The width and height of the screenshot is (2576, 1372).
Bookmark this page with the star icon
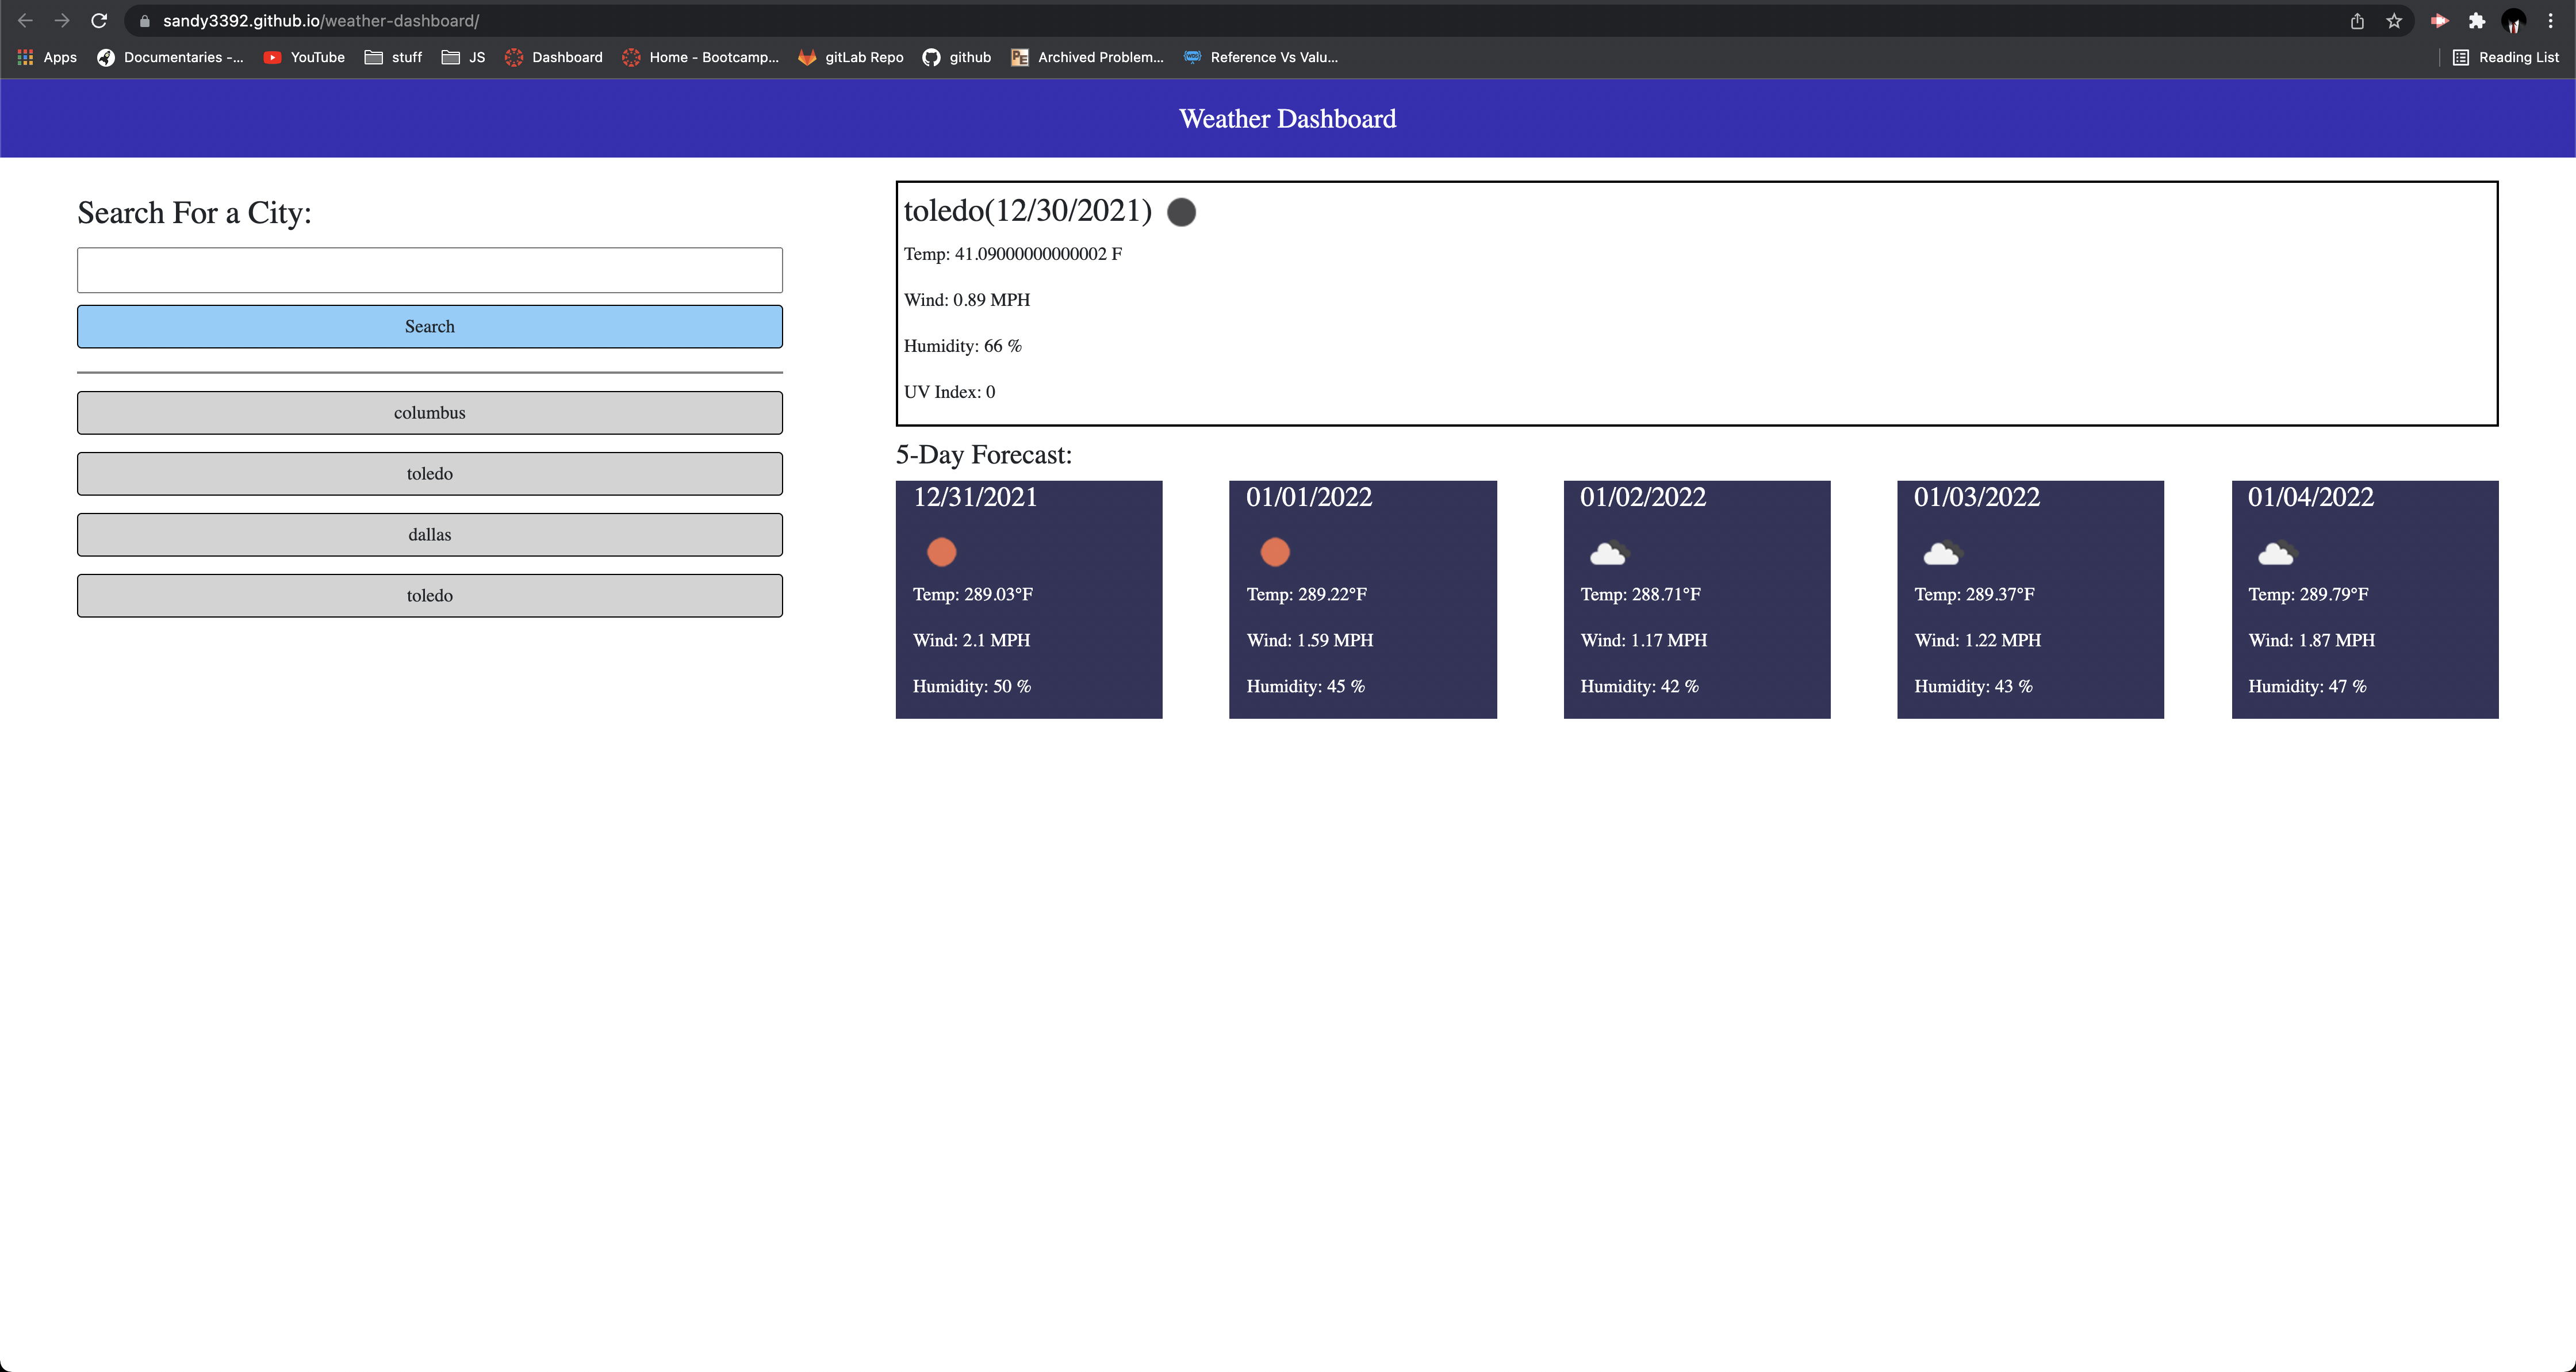(2392, 20)
